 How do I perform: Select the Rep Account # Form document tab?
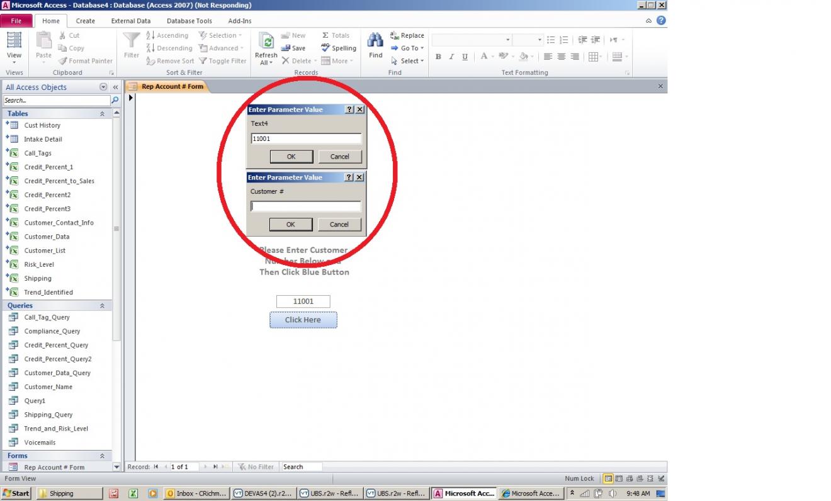pyautogui.click(x=167, y=86)
